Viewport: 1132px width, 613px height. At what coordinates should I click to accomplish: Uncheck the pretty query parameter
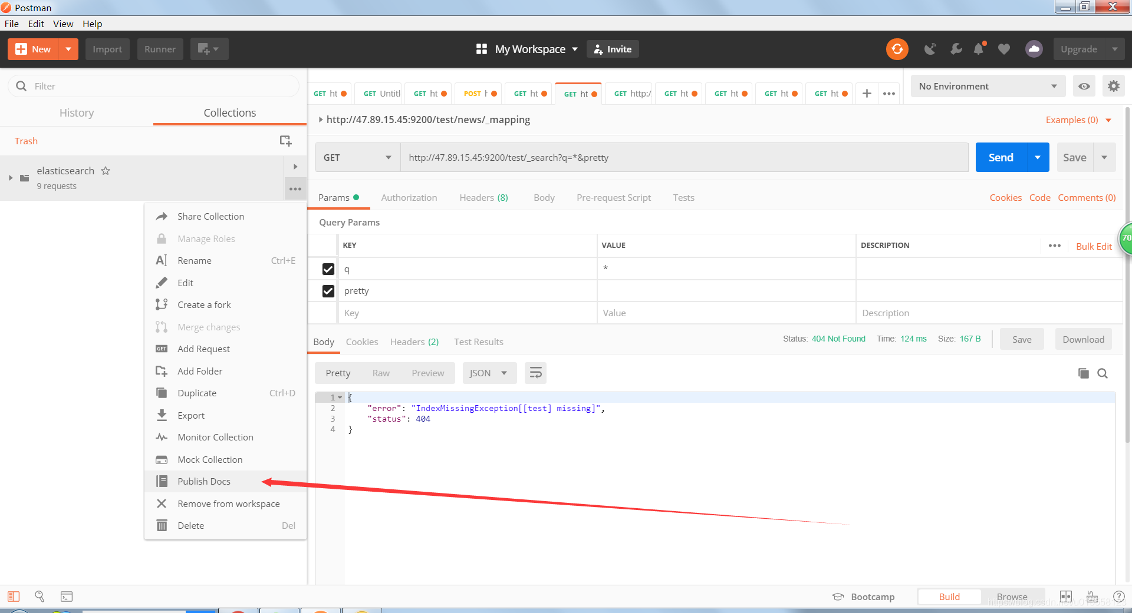(x=328, y=291)
